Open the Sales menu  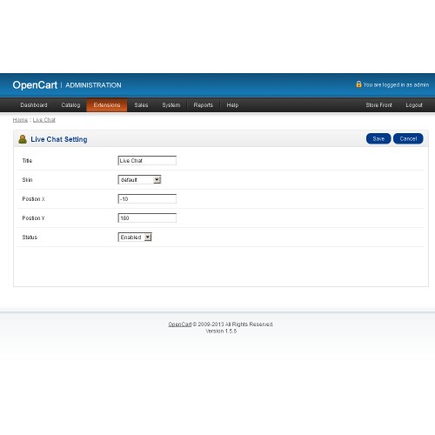[141, 105]
